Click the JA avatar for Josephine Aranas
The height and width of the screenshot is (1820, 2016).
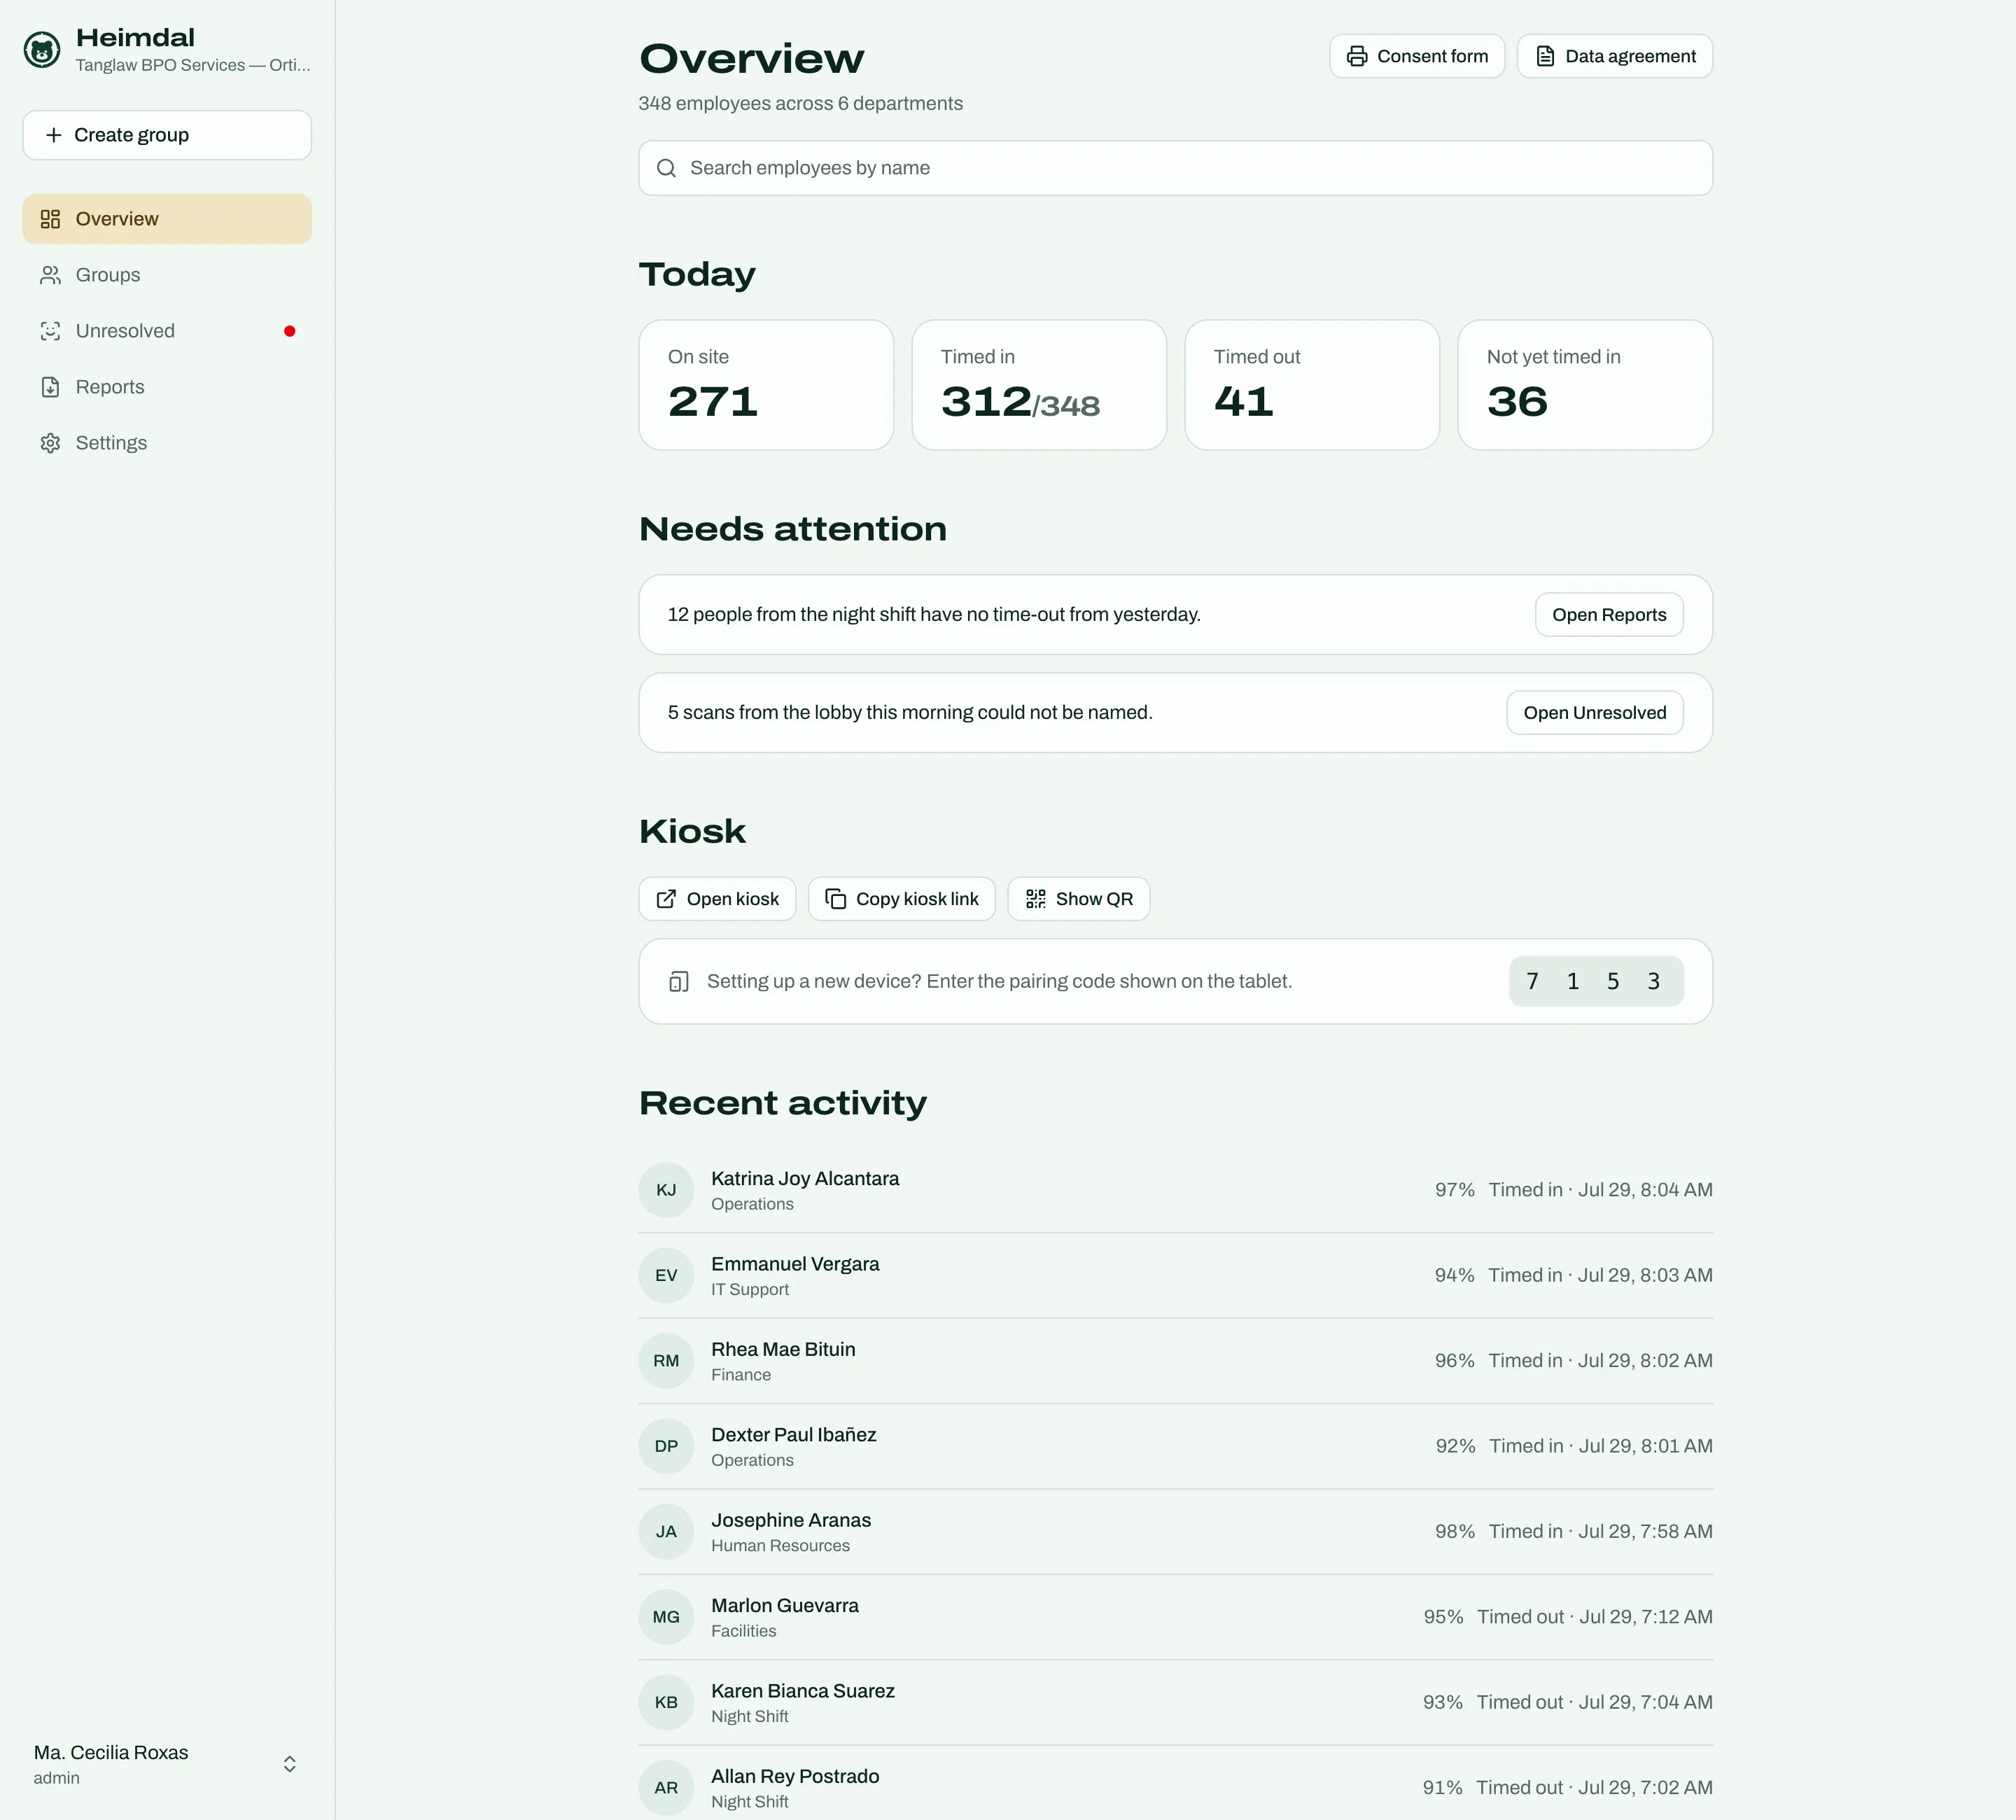666,1532
